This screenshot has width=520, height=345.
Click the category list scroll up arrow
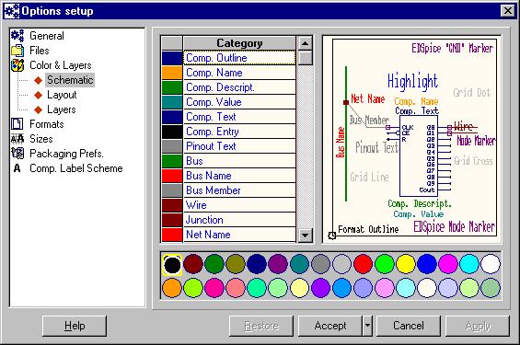[x=306, y=43]
